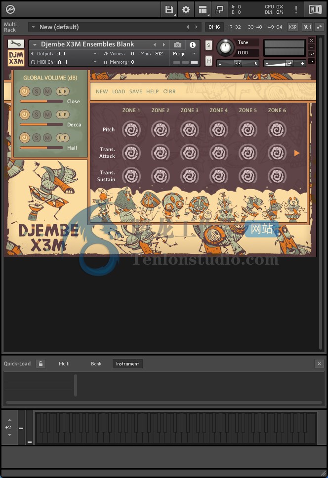Image resolution: width=328 pixels, height=478 pixels.
Task: Adjust the Decca mic volume slider
Action: click(x=41, y=124)
